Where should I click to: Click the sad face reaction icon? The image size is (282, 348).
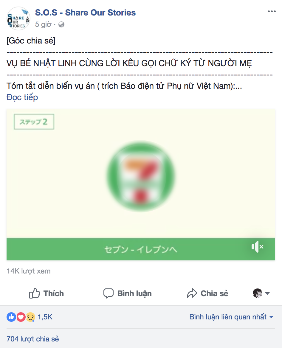[x=31, y=317]
